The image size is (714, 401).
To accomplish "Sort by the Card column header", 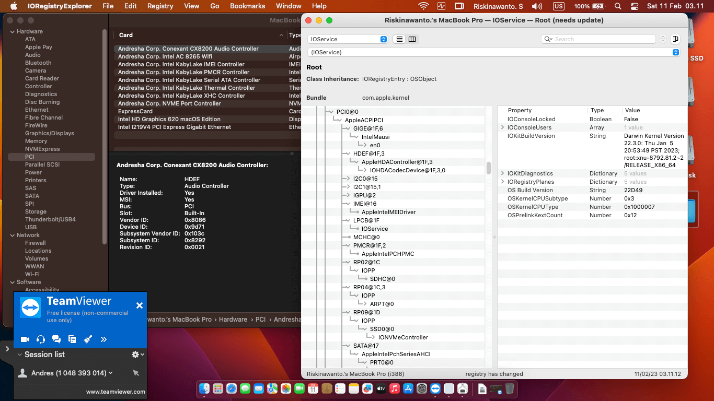I will tap(200, 35).
